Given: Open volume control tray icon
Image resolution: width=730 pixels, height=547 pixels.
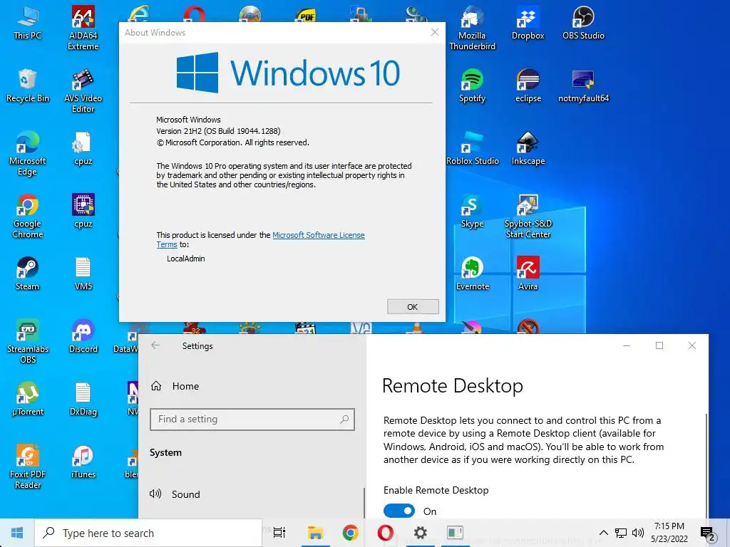Looking at the screenshot, I should [x=638, y=533].
